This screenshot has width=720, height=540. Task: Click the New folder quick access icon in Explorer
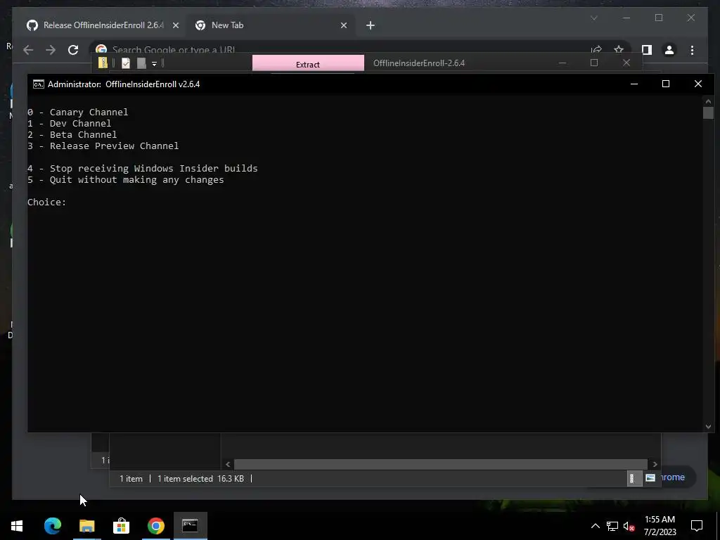(x=141, y=63)
